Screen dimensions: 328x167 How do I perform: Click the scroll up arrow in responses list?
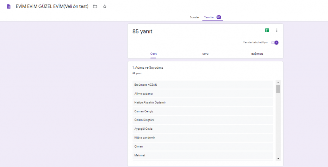tap(278, 82)
